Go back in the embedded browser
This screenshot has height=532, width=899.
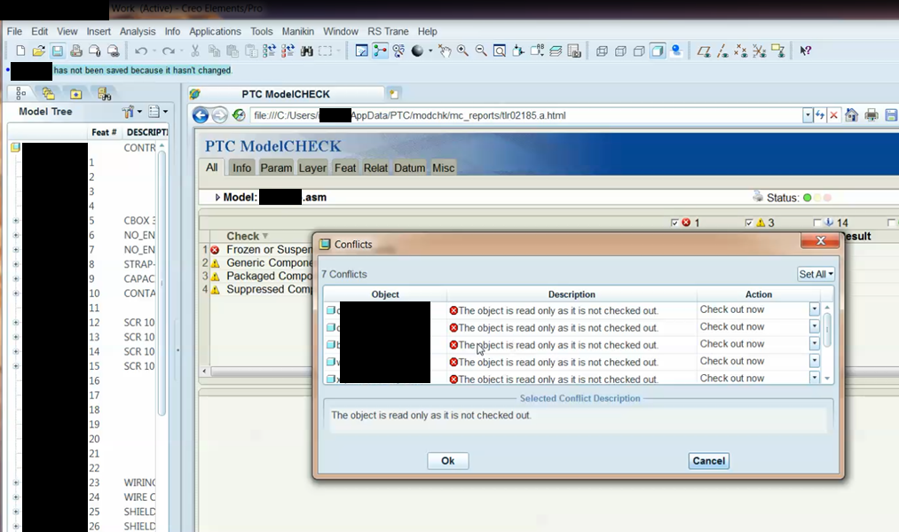[200, 115]
